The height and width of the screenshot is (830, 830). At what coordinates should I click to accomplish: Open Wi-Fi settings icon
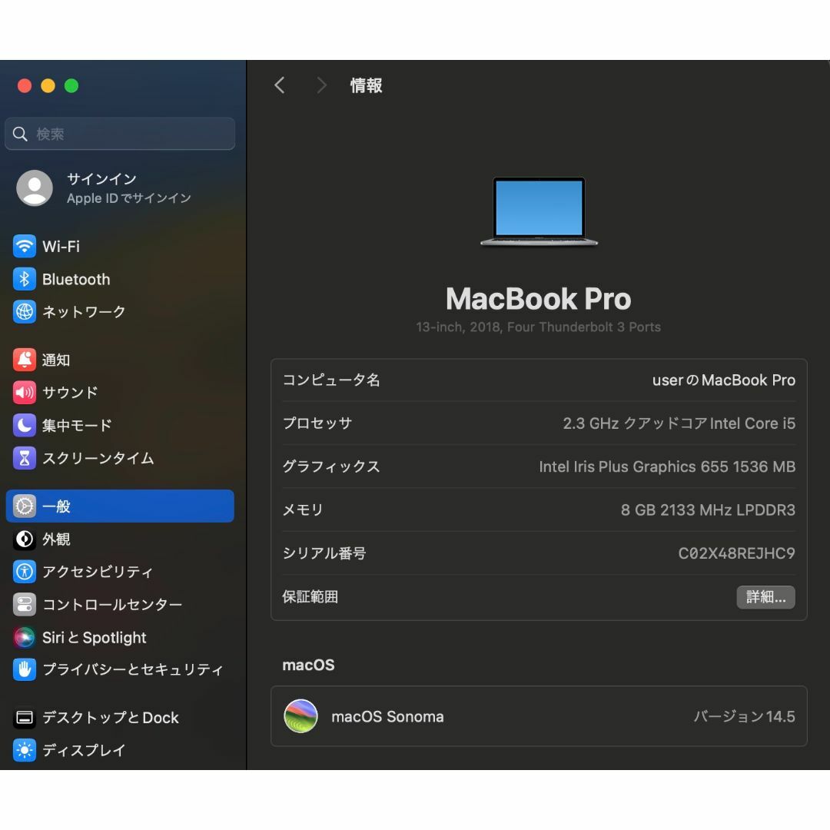(x=25, y=246)
